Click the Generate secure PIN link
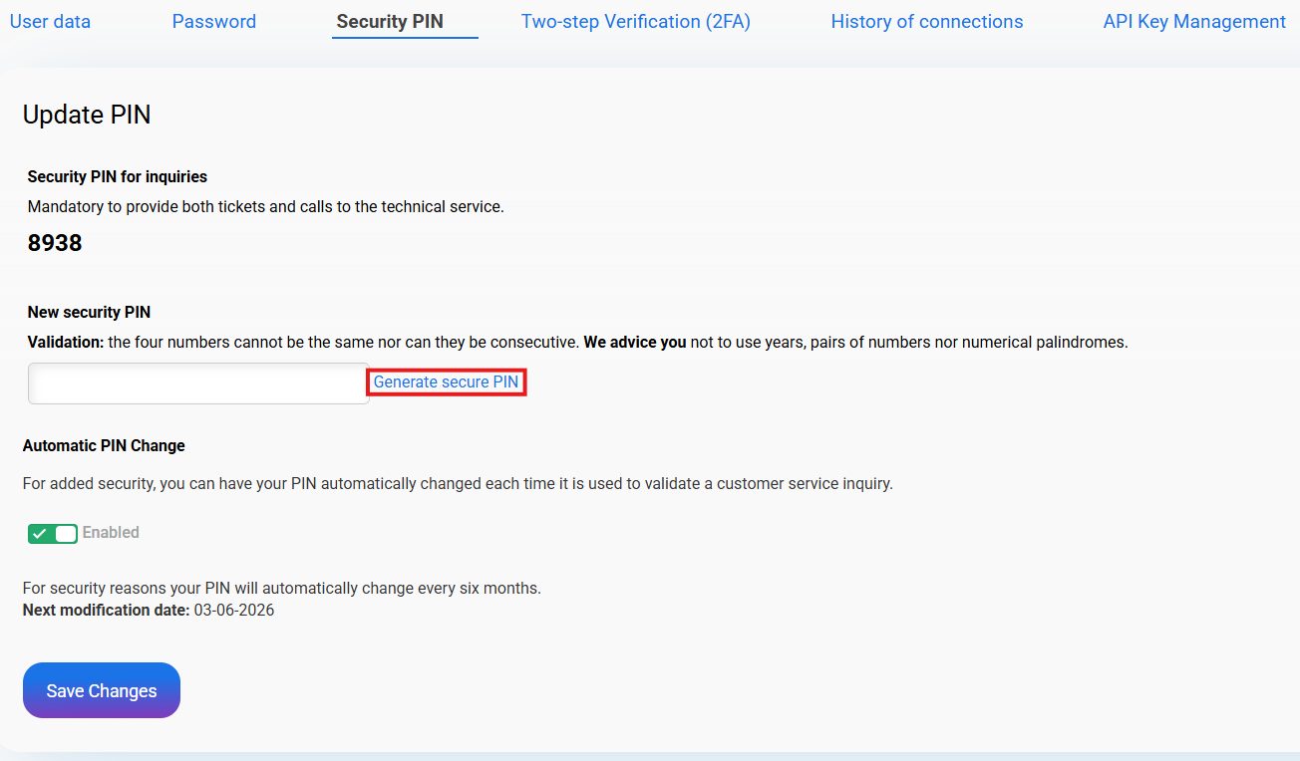 point(446,382)
